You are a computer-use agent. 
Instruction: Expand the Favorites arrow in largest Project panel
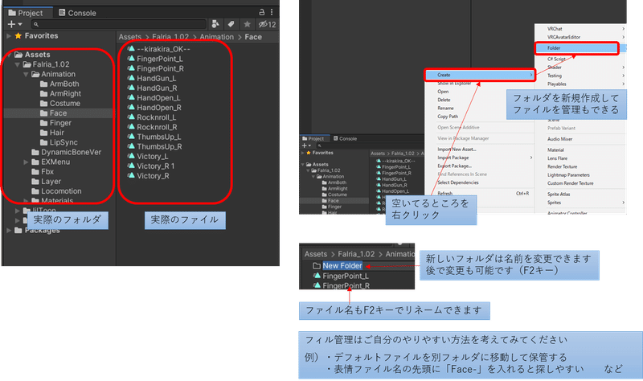(9, 35)
